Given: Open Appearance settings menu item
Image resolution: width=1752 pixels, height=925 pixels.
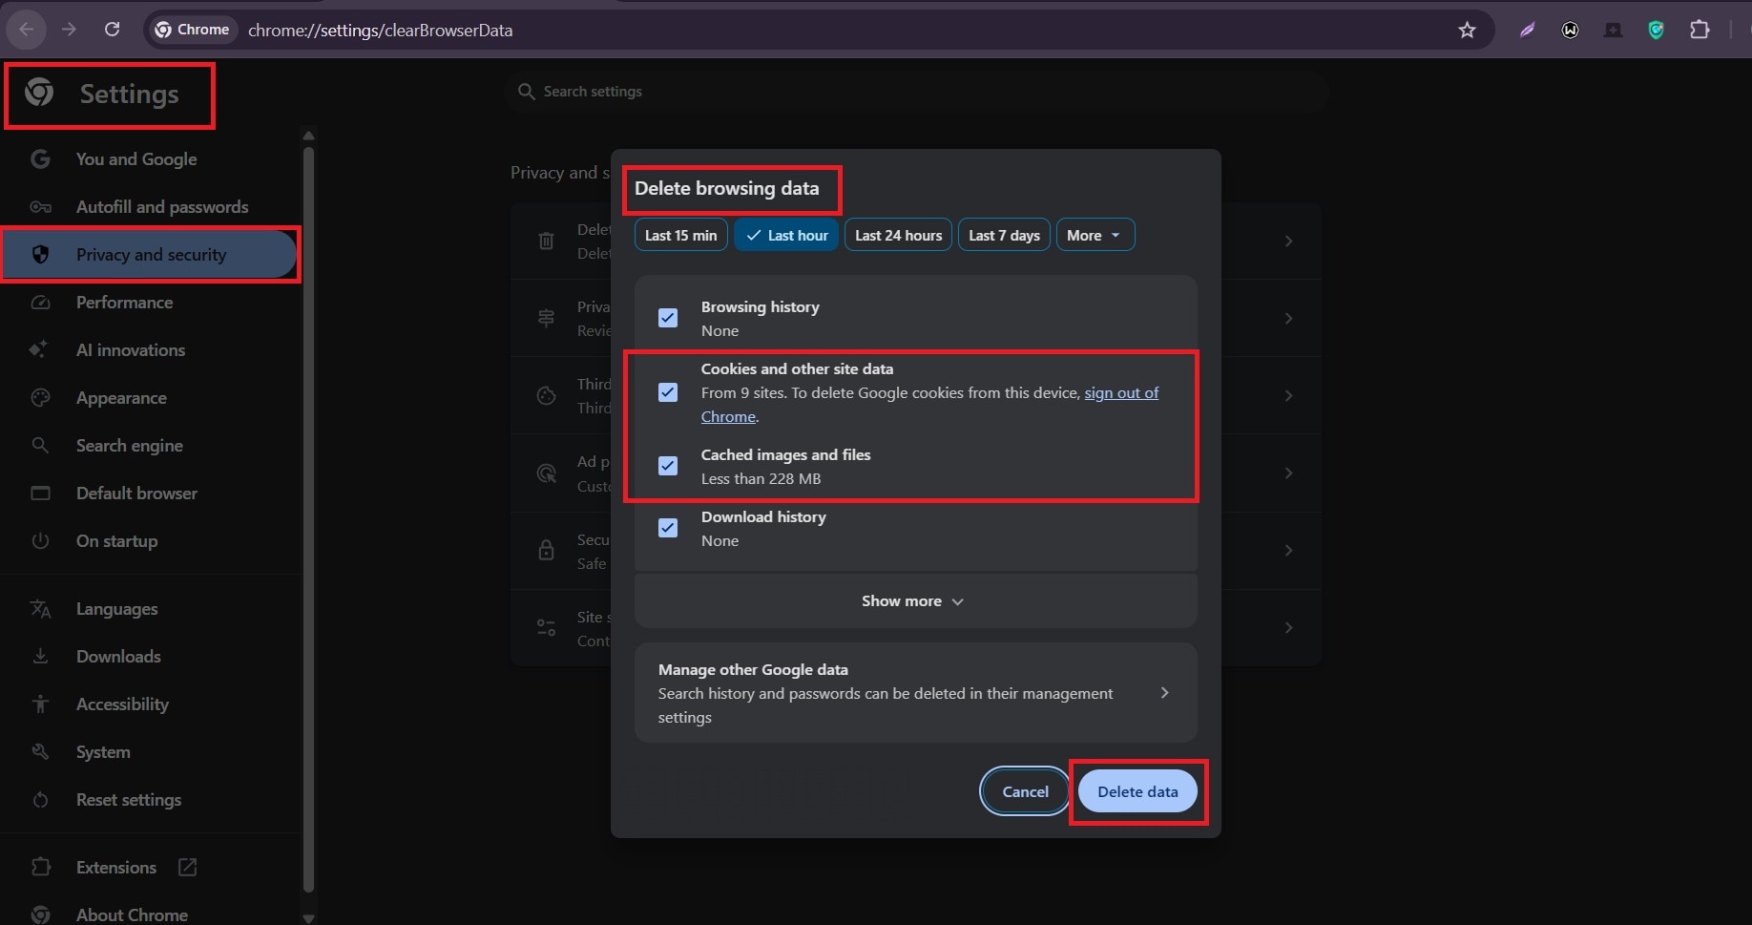Looking at the screenshot, I should 121,398.
